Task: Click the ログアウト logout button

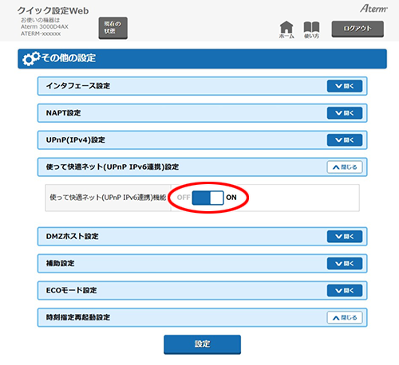Action: [358, 29]
